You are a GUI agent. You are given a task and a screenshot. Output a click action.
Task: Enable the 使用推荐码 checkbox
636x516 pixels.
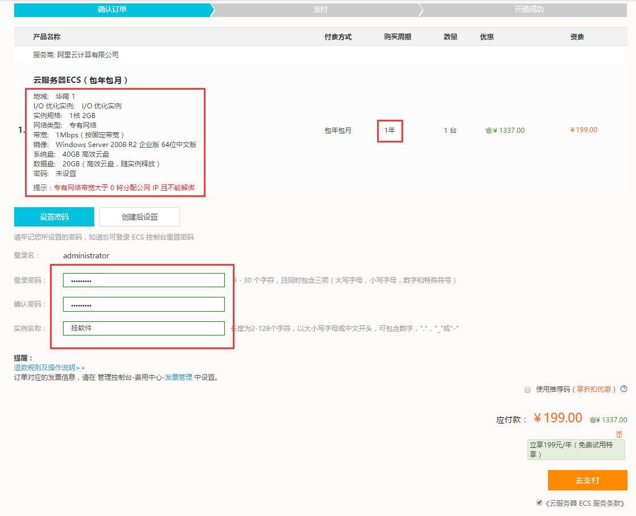pos(528,389)
